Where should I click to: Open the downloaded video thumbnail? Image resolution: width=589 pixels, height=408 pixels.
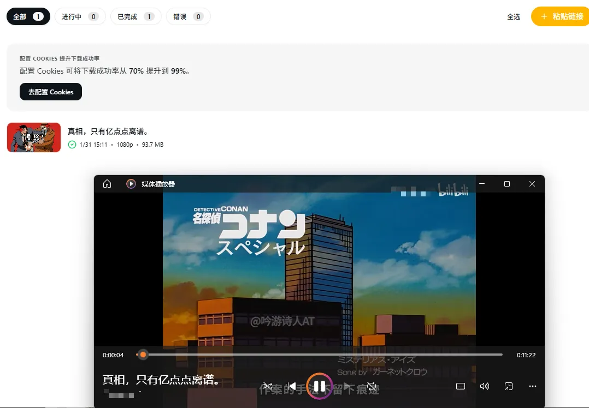click(34, 137)
